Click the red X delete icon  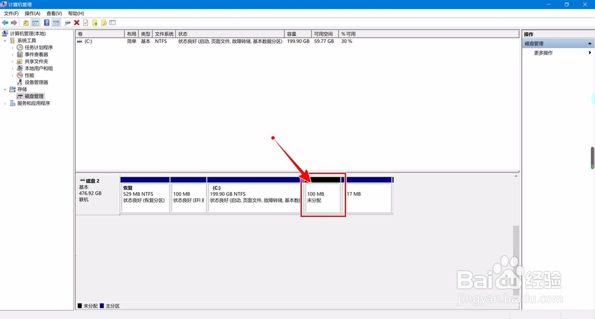click(x=77, y=23)
